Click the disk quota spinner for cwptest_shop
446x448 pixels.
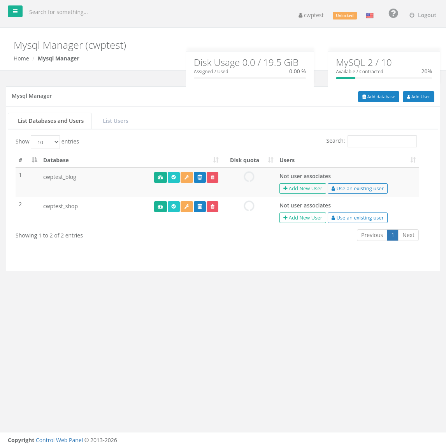click(x=249, y=206)
